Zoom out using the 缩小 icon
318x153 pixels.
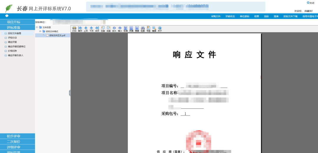pos(120,28)
